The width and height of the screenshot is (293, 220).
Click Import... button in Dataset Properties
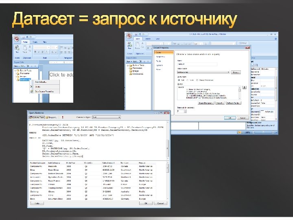pos(220,103)
